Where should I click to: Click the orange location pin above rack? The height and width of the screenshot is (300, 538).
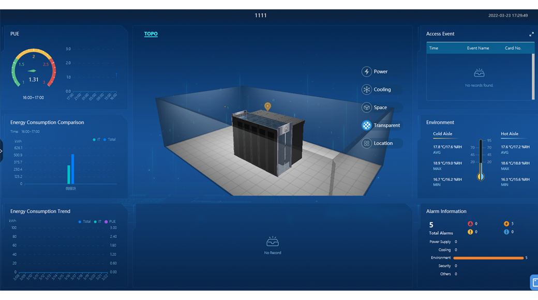(267, 107)
